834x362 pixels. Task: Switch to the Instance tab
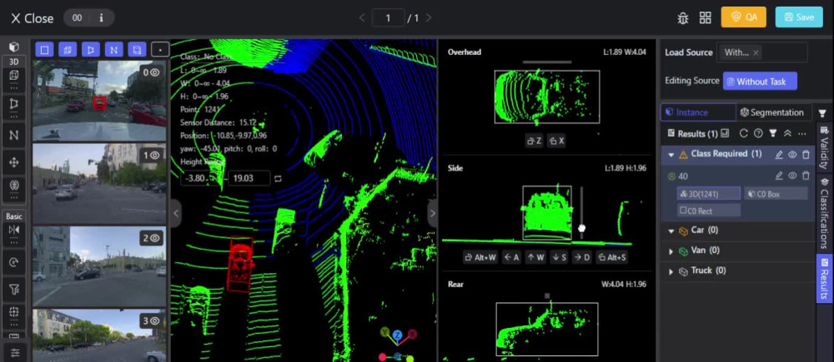[x=698, y=112]
